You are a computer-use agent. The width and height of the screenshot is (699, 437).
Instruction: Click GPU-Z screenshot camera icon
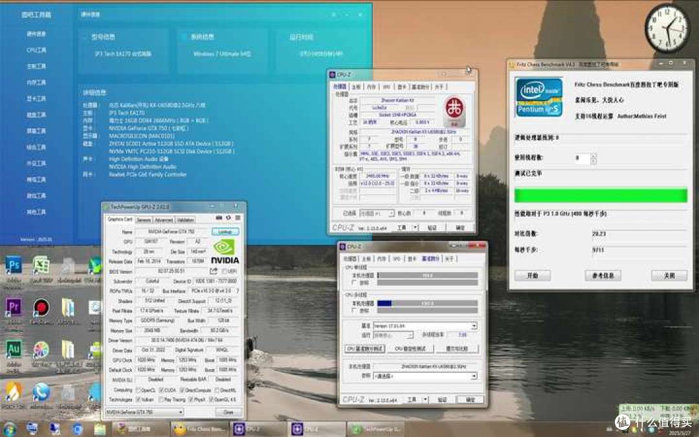coord(219,218)
